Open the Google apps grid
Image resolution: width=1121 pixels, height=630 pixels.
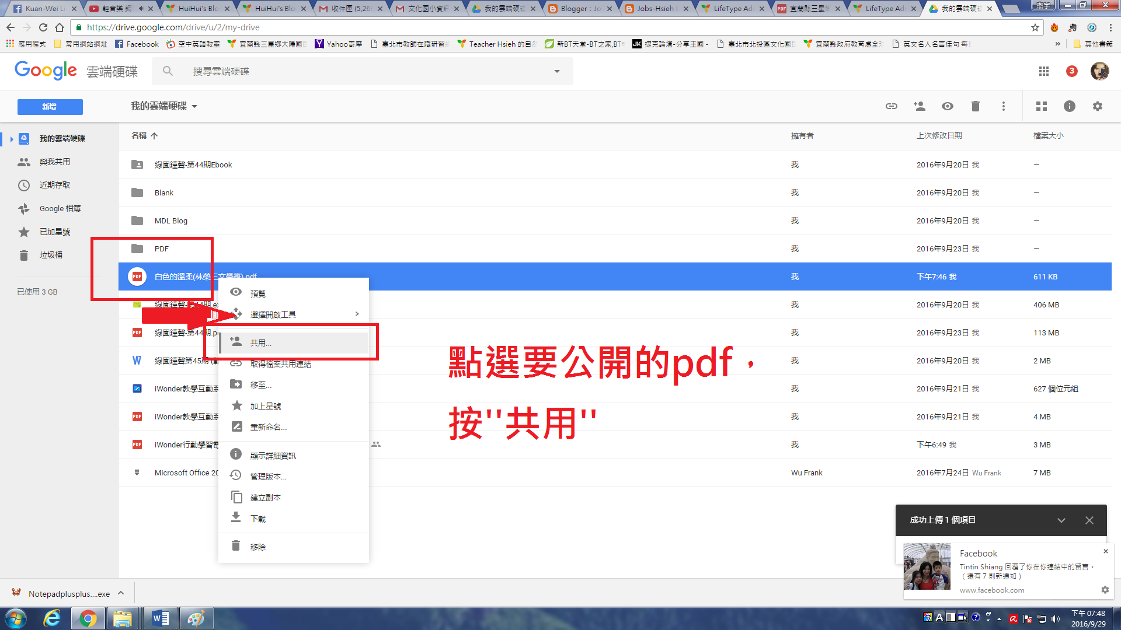pyautogui.click(x=1043, y=71)
